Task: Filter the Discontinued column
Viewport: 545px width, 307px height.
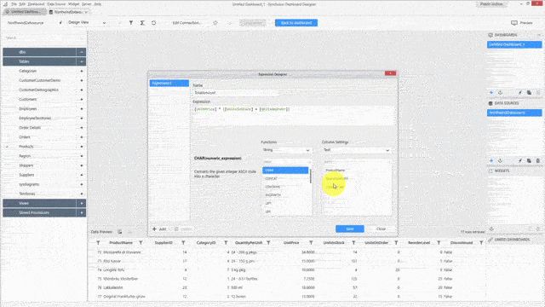Action: pyautogui.click(x=481, y=243)
